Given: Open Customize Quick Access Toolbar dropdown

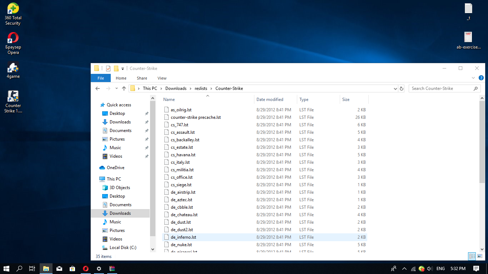Looking at the screenshot, I should pos(123,68).
